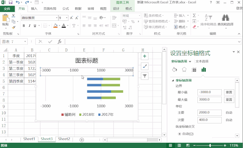The image size is (243, 148).
Task: Click the Paste clipboard icon
Action: (x=6, y=18)
